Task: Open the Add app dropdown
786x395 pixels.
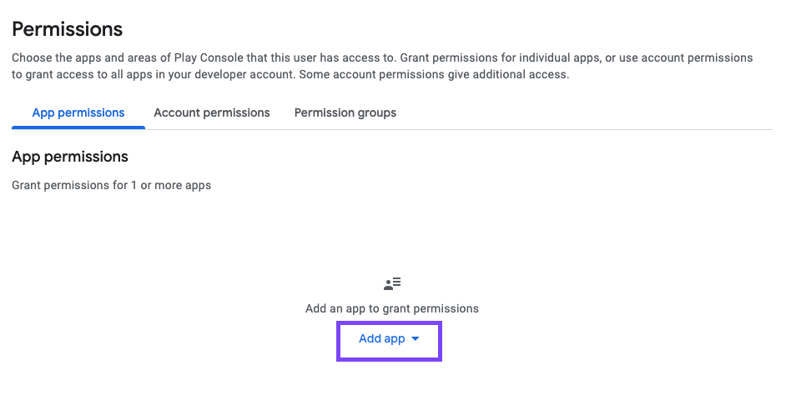Action: point(389,339)
